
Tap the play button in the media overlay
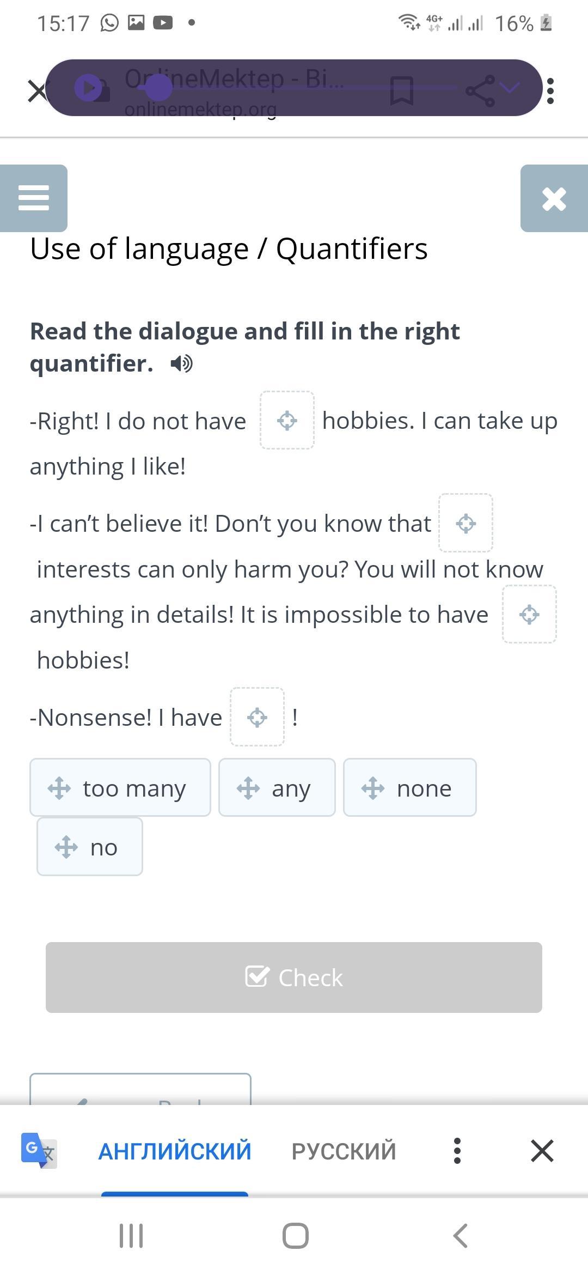tap(88, 88)
